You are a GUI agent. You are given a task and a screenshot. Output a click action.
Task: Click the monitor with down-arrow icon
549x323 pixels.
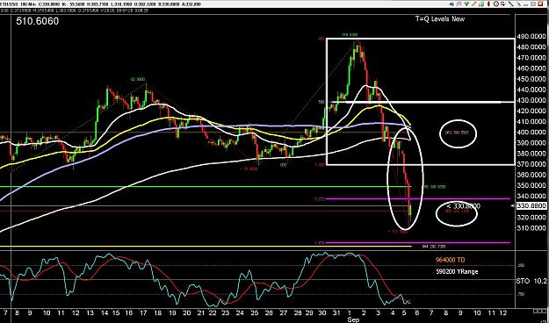tap(503, 4)
